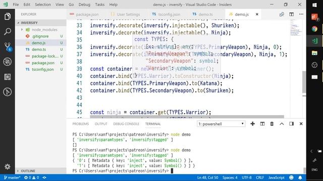
Task: Open the File menu
Action: [16, 5]
